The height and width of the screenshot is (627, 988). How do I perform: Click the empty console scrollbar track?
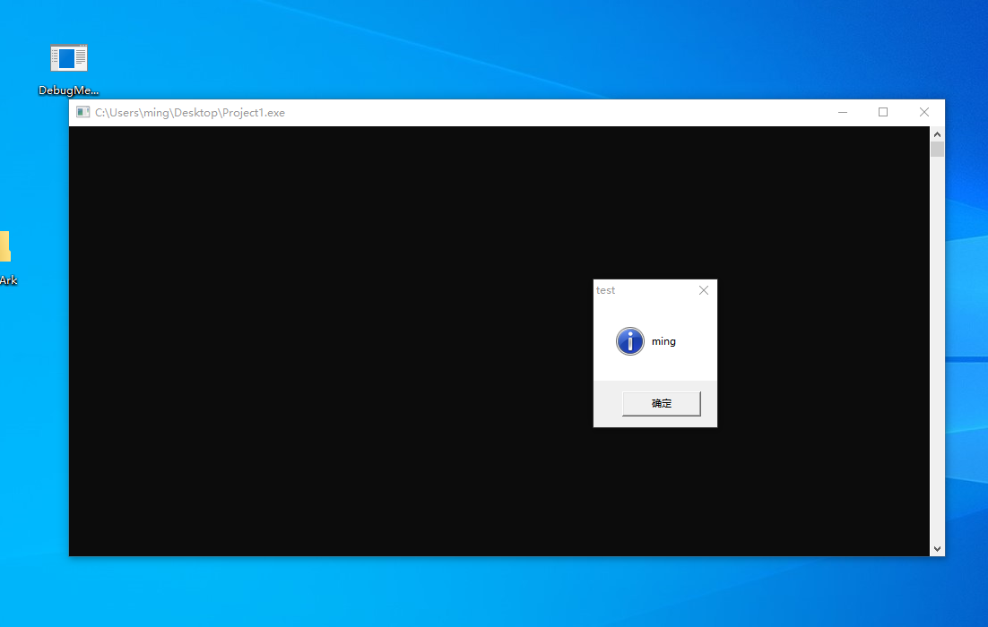[x=937, y=358]
